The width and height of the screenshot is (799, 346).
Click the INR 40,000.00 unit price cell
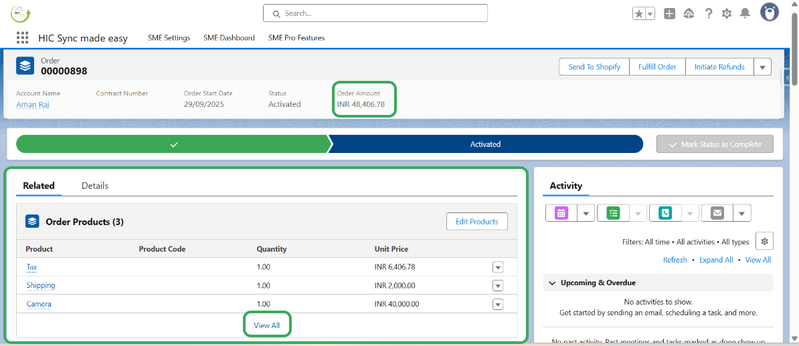[397, 305]
